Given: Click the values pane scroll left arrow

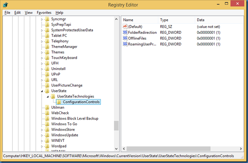Looking at the screenshot, I should (124, 149).
